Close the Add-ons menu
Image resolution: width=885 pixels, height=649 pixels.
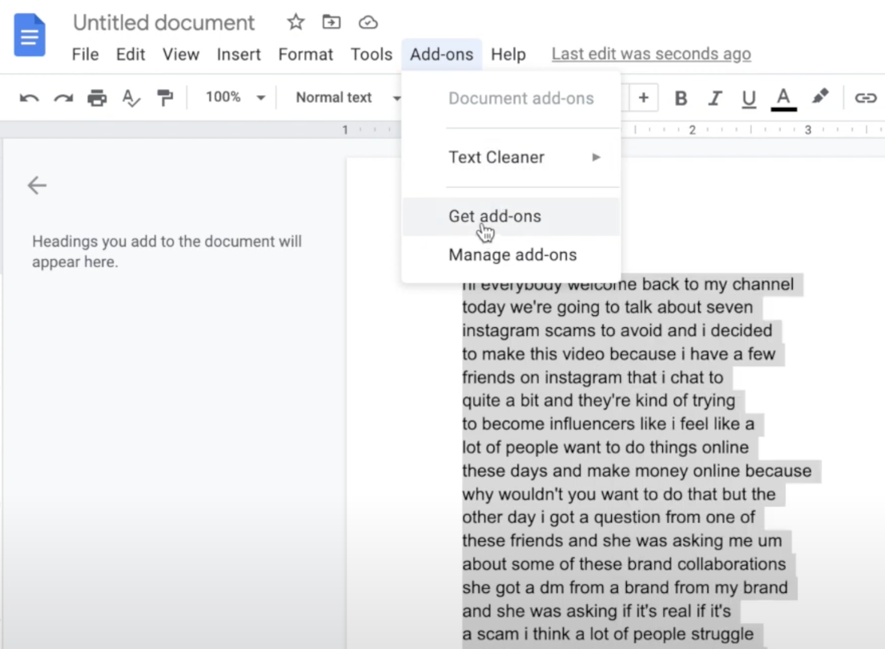tap(441, 54)
